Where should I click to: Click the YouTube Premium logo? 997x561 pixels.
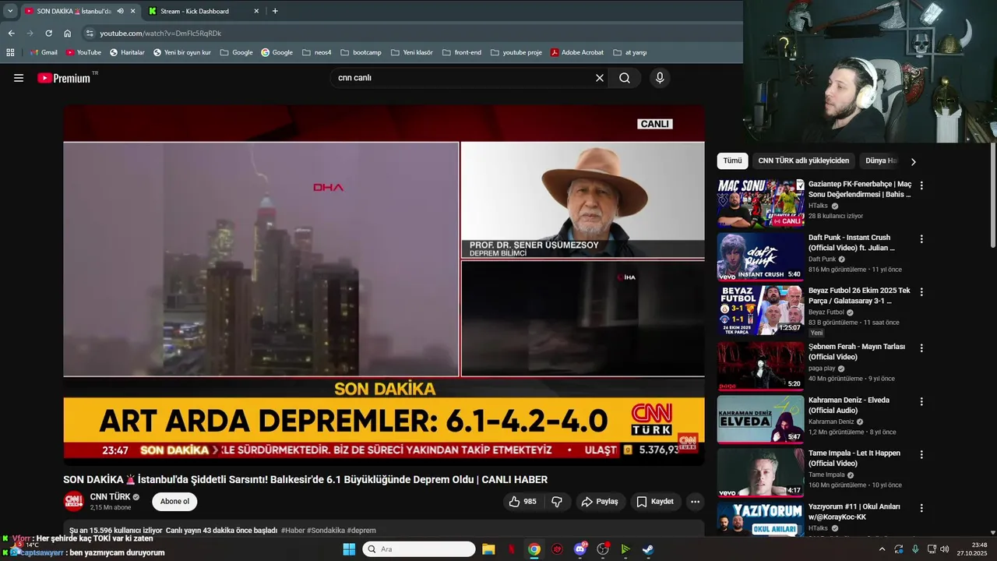tap(64, 78)
